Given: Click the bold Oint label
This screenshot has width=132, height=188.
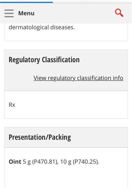Looking at the screenshot, I should coord(15,162).
